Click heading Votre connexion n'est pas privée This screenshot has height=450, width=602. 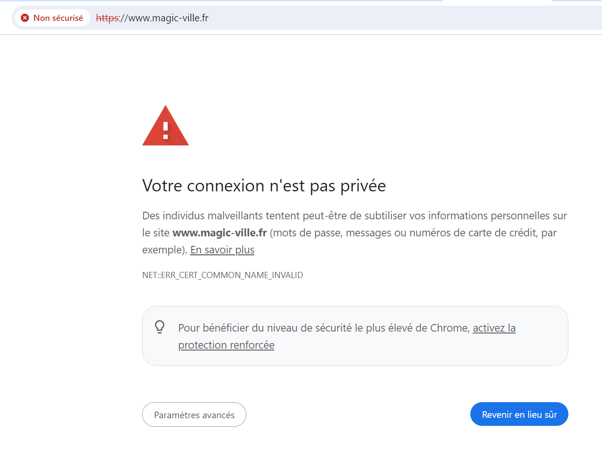coord(264,186)
